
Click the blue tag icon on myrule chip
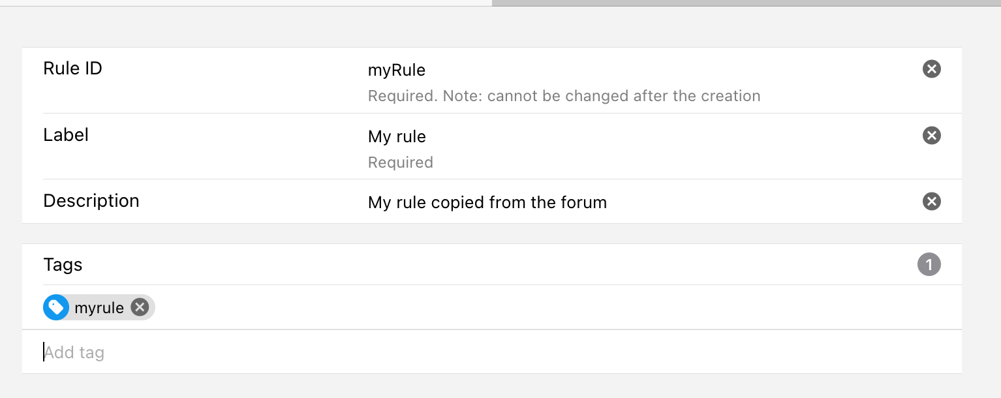(x=56, y=307)
